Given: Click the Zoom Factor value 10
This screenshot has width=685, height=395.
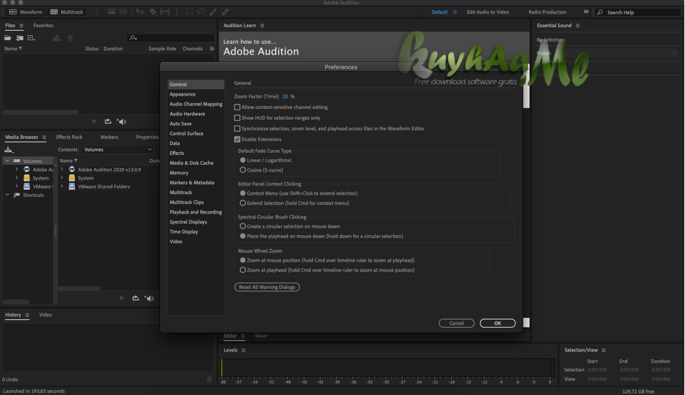Looking at the screenshot, I should tap(285, 97).
